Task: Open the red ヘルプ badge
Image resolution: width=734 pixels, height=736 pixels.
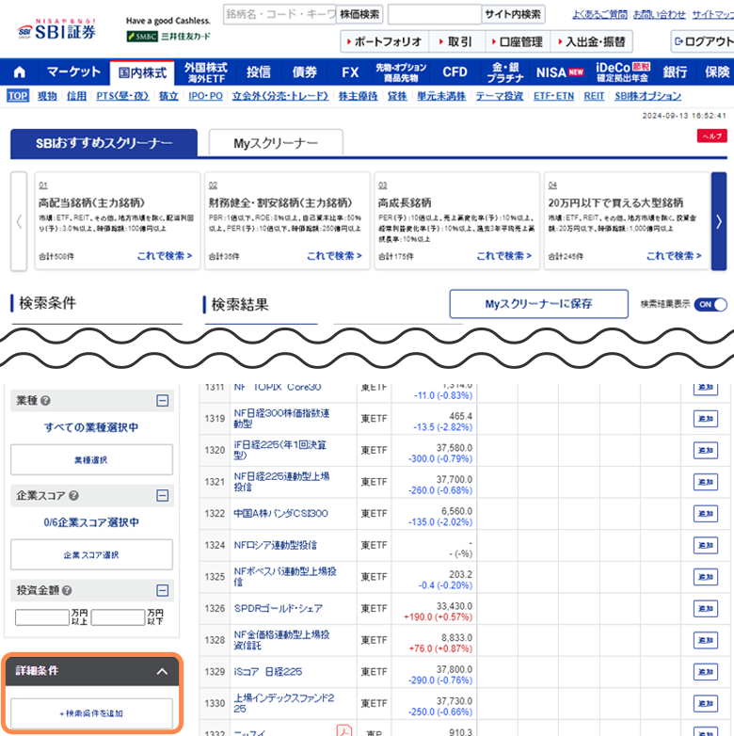Action: [712, 136]
